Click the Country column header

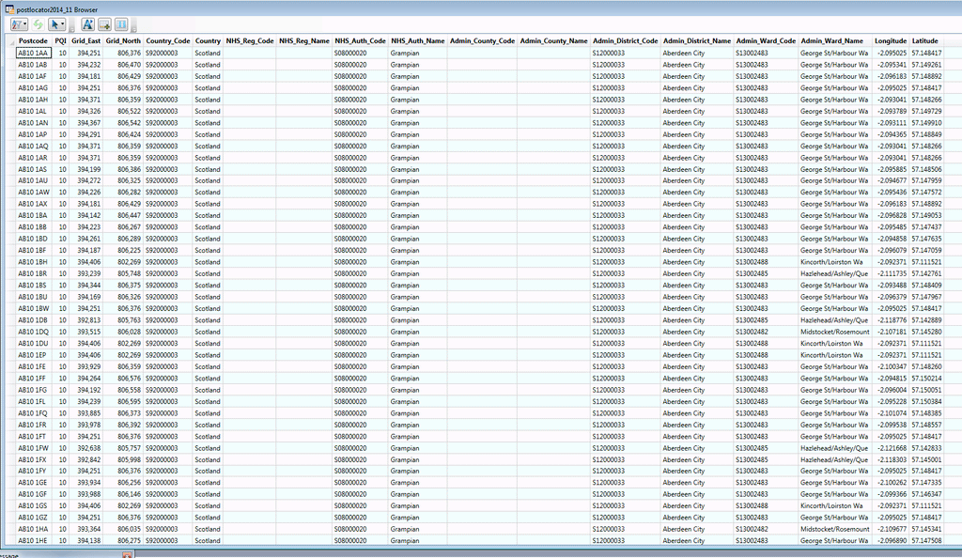pos(208,41)
